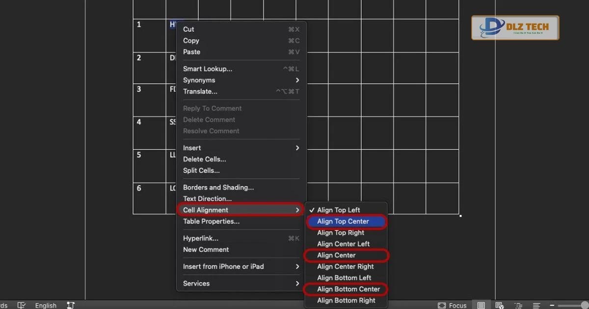
Task: Select the checked Align Top Left option
Action: 339,210
